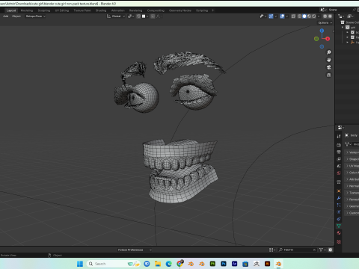Switch to the Modeling workspace tab
The image size is (359, 269).
coord(27,10)
